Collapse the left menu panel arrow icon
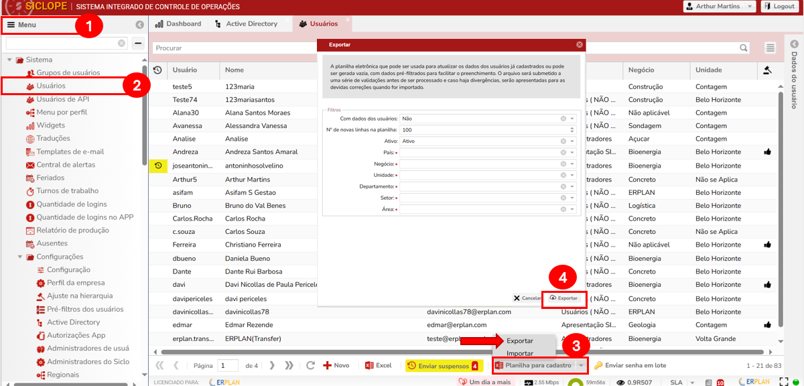The height and width of the screenshot is (386, 804). [139, 25]
